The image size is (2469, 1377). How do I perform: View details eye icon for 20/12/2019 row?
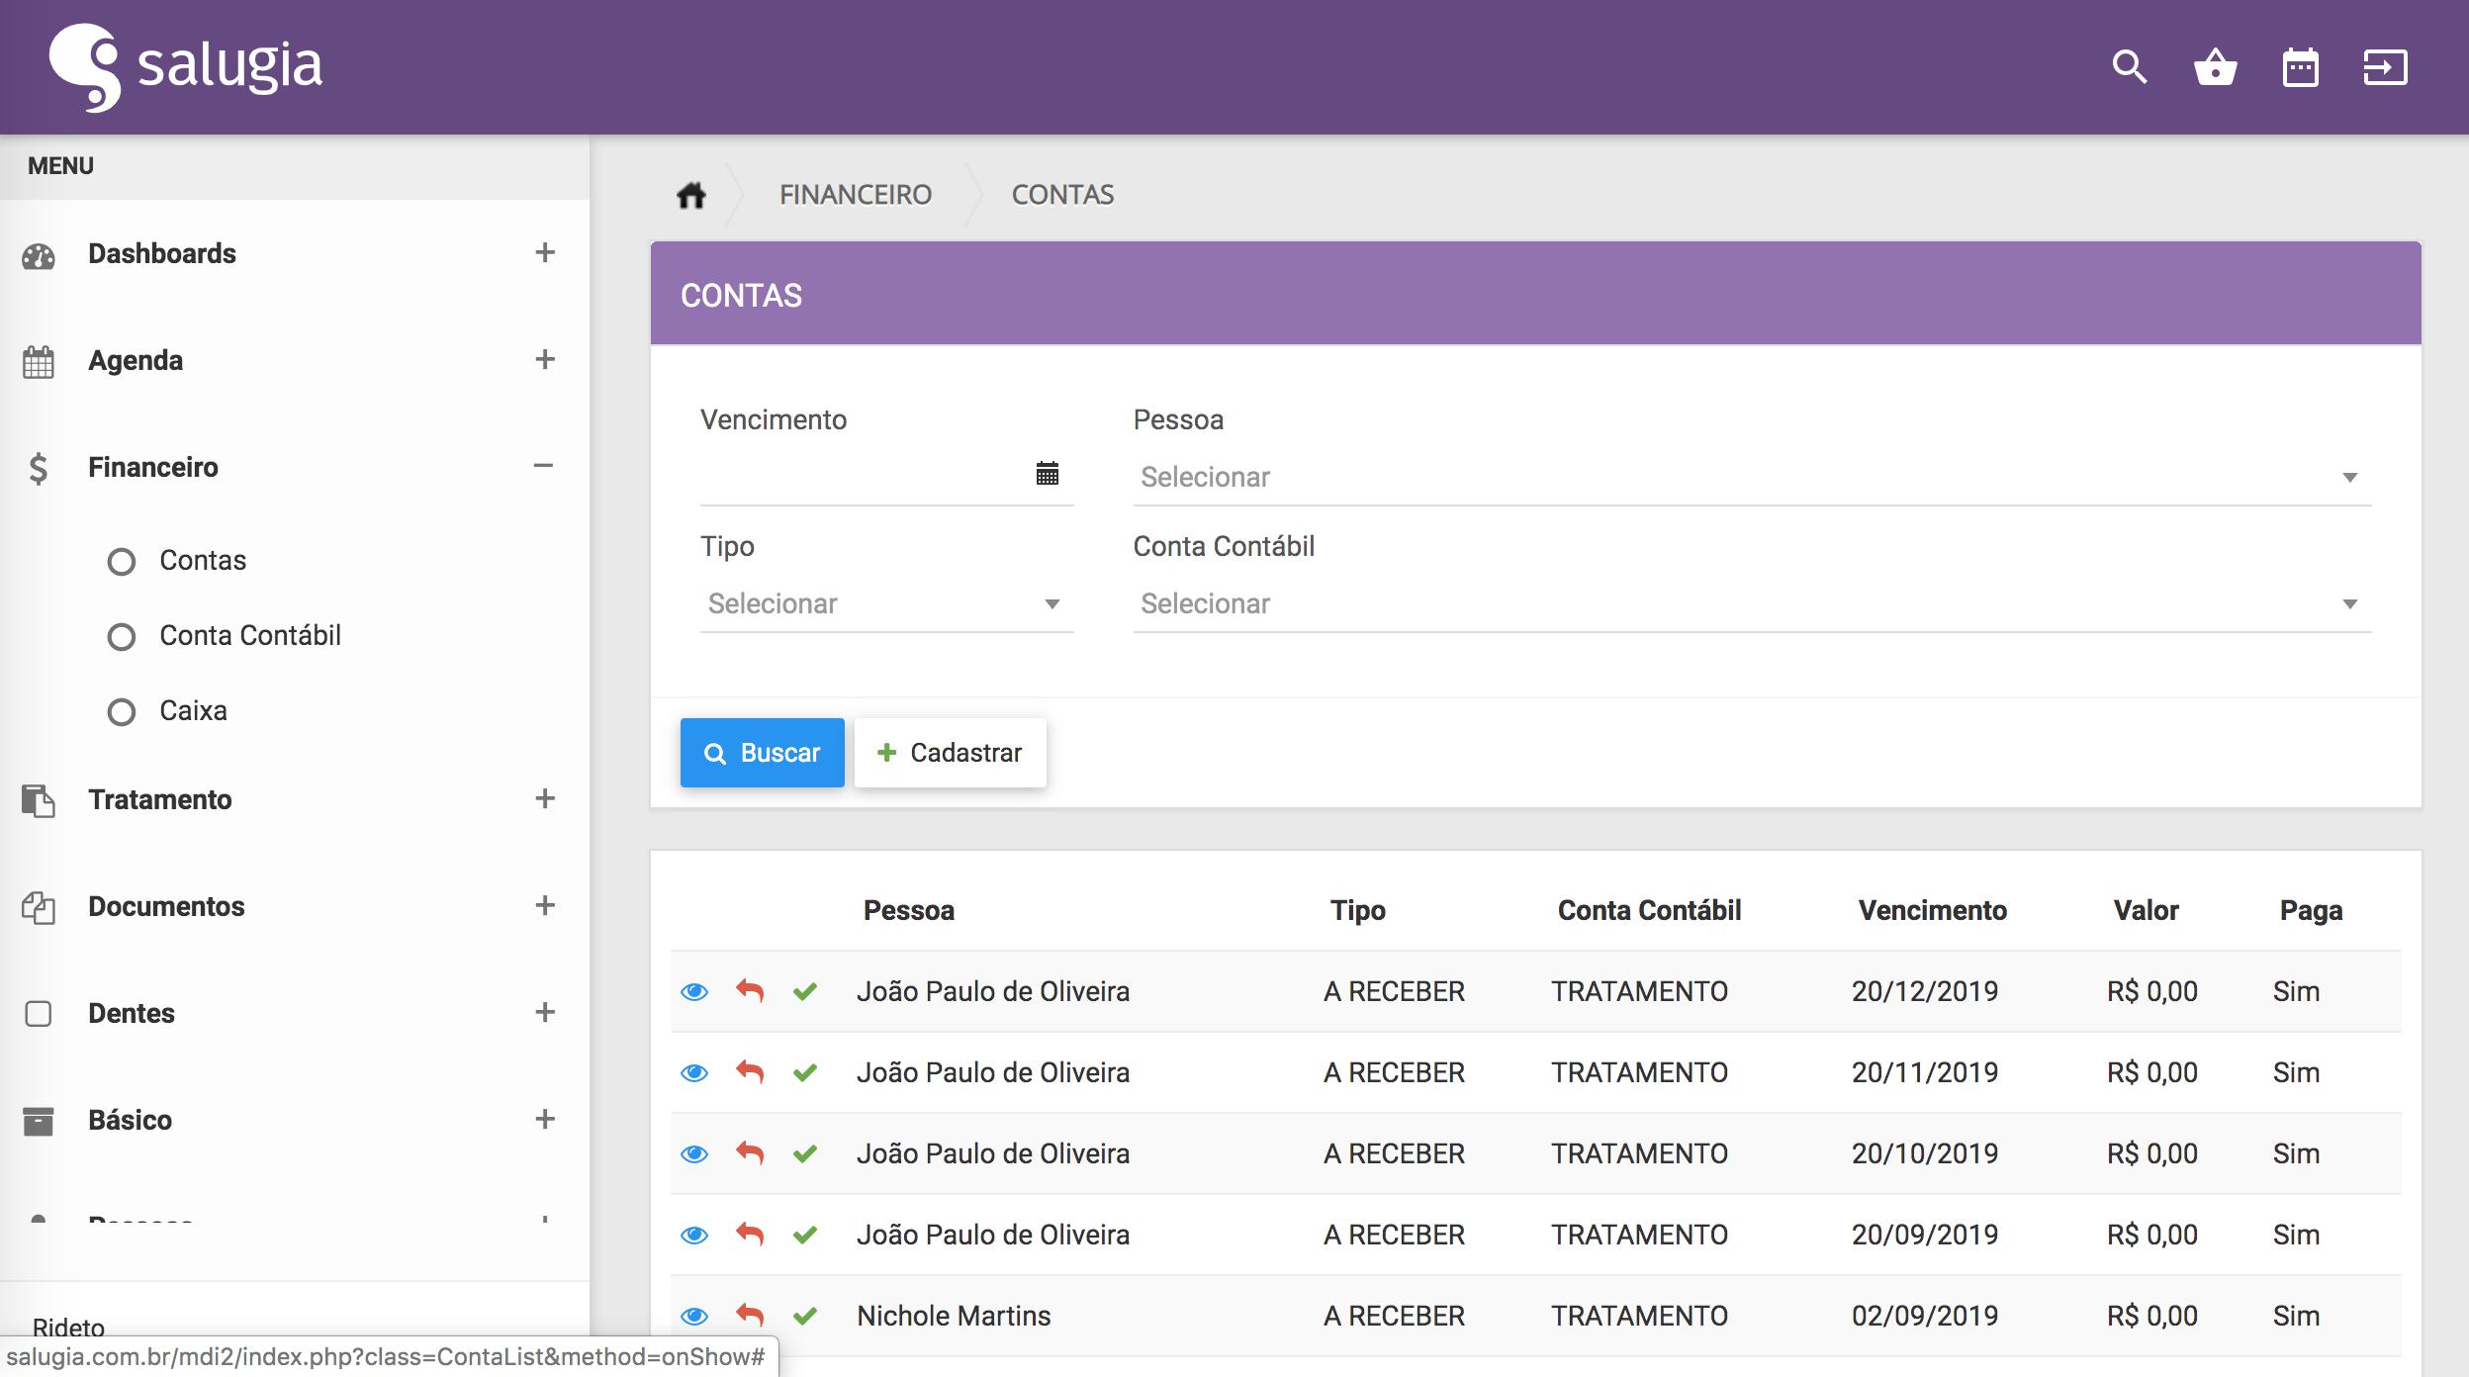[x=694, y=991]
